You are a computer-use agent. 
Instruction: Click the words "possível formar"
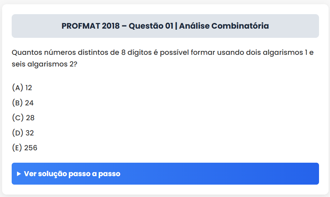[x=183, y=53]
